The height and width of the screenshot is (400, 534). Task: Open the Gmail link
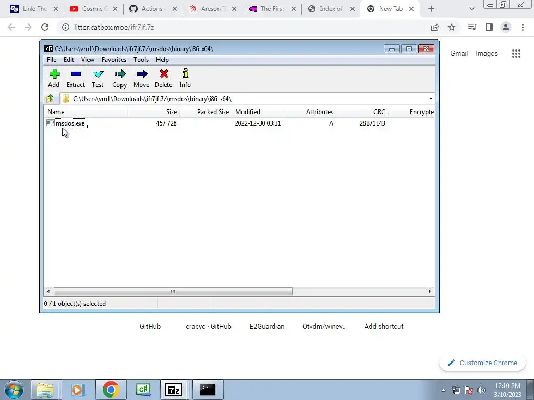(x=459, y=54)
